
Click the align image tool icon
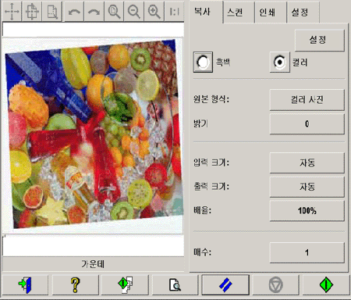[32, 11]
